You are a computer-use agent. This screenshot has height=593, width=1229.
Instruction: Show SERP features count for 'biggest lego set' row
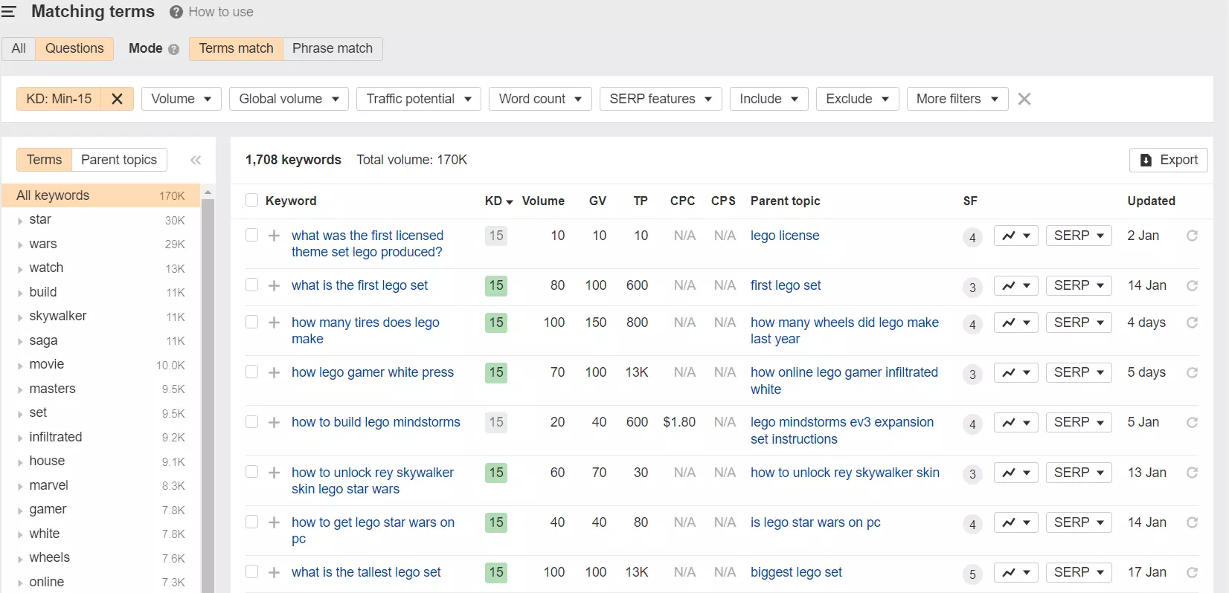pyautogui.click(x=972, y=574)
